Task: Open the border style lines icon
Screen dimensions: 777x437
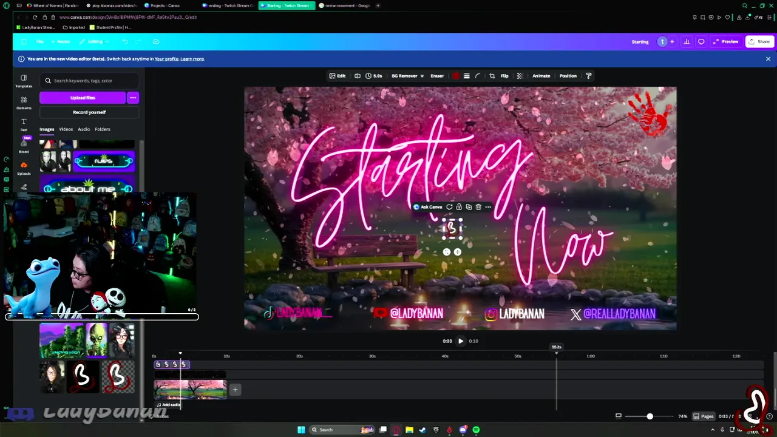Action: [x=466, y=76]
